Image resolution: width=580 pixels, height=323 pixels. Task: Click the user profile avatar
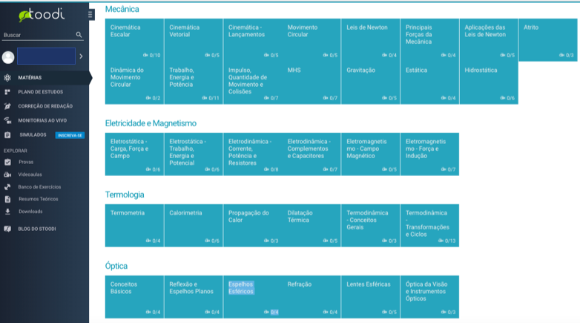[x=8, y=56]
